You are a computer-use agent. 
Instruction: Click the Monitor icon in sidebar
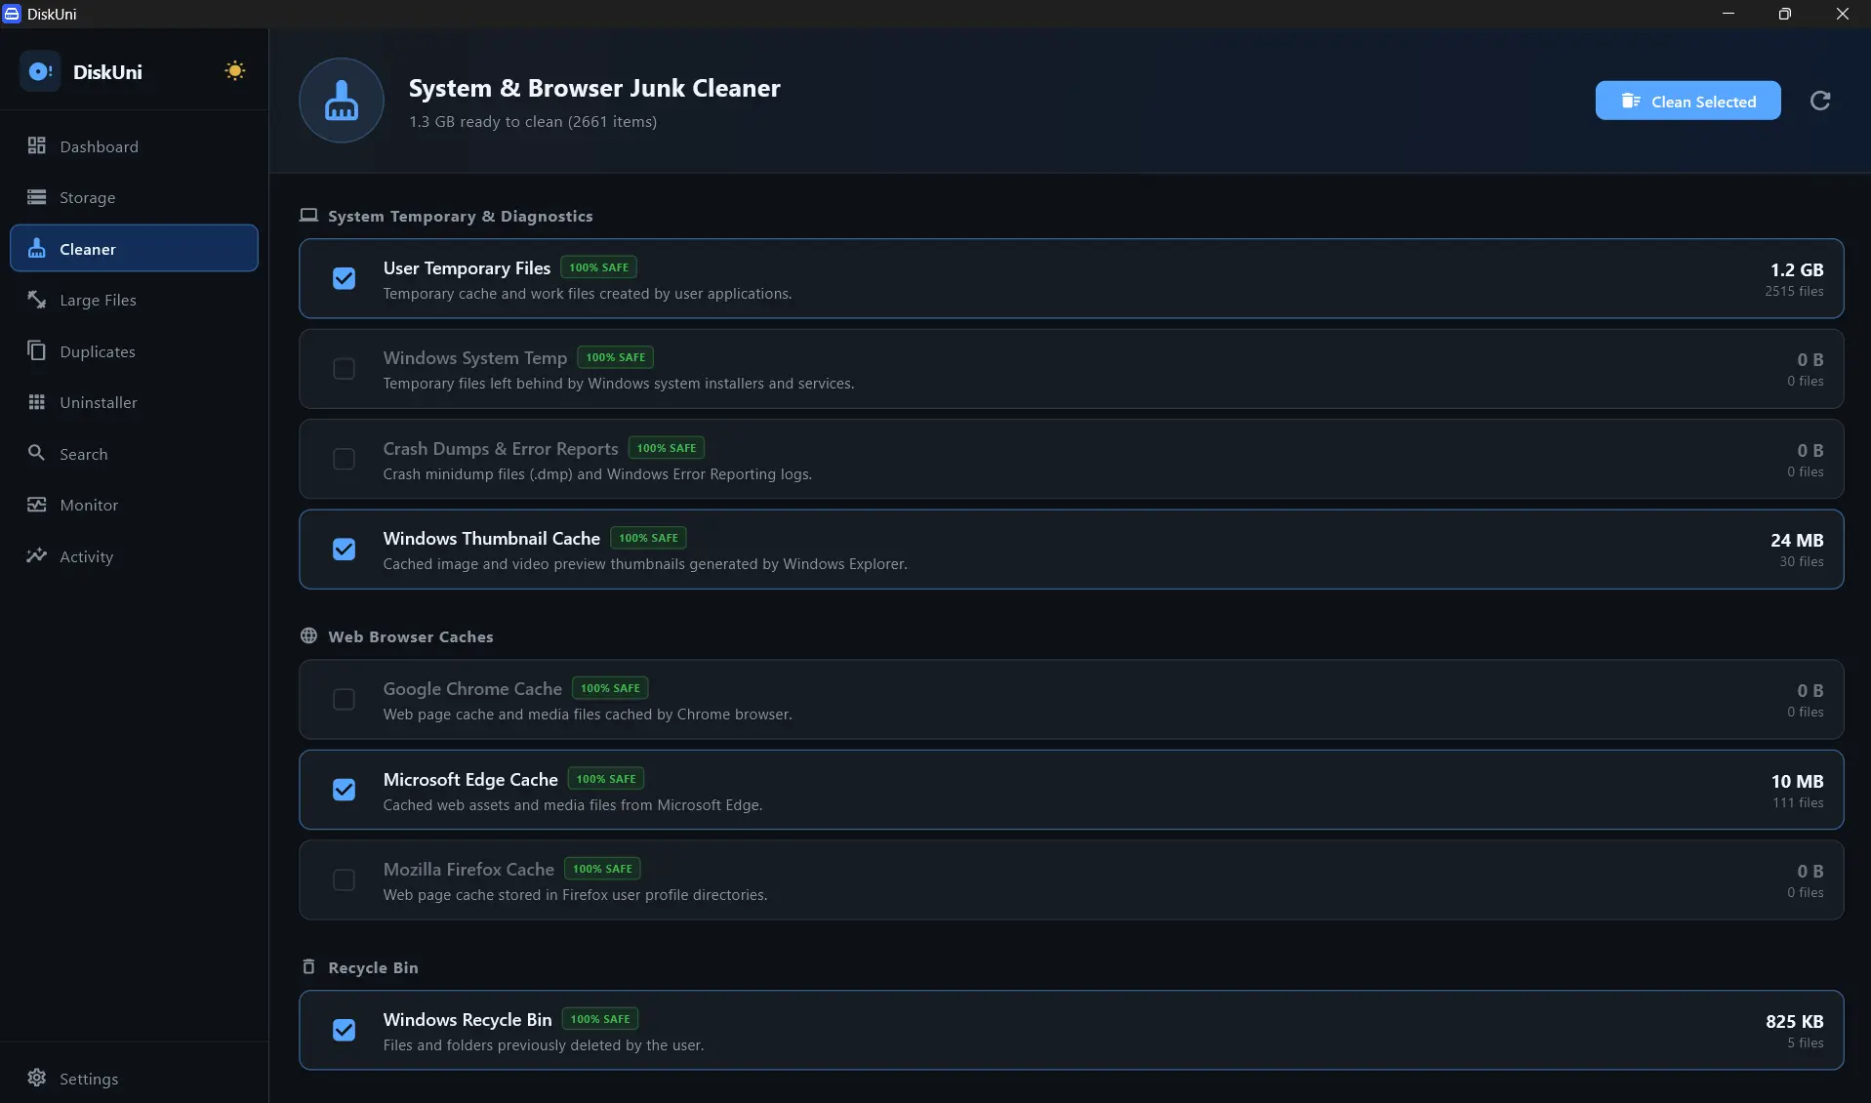point(37,505)
